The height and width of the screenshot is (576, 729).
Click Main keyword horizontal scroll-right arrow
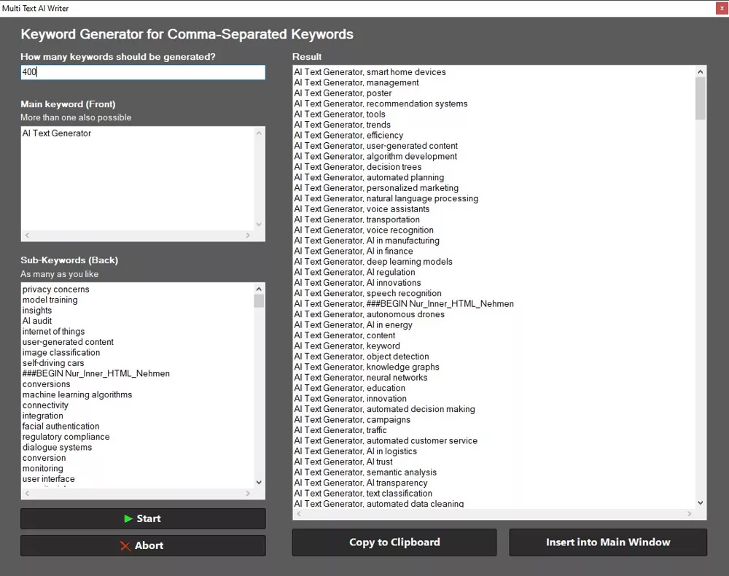(248, 236)
